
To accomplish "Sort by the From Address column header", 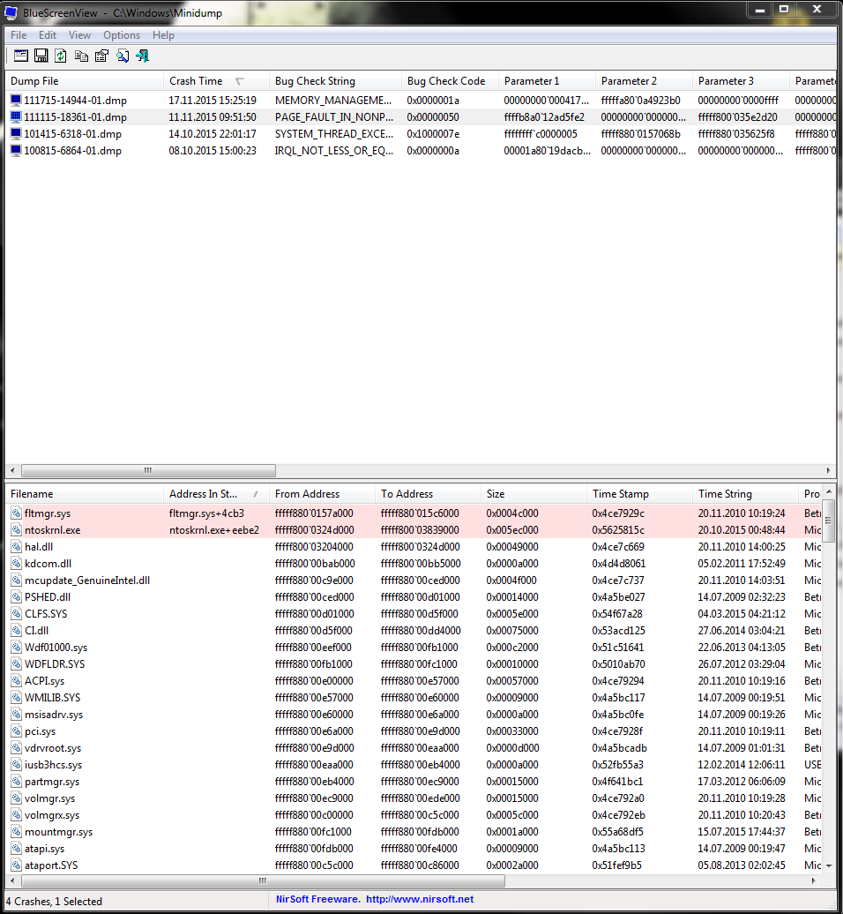I will 322,494.
